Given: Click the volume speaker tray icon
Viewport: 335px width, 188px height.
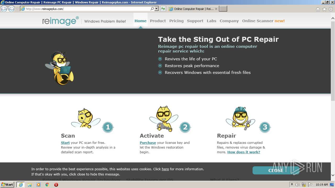Looking at the screenshot, I should pyautogui.click(x=298, y=185).
